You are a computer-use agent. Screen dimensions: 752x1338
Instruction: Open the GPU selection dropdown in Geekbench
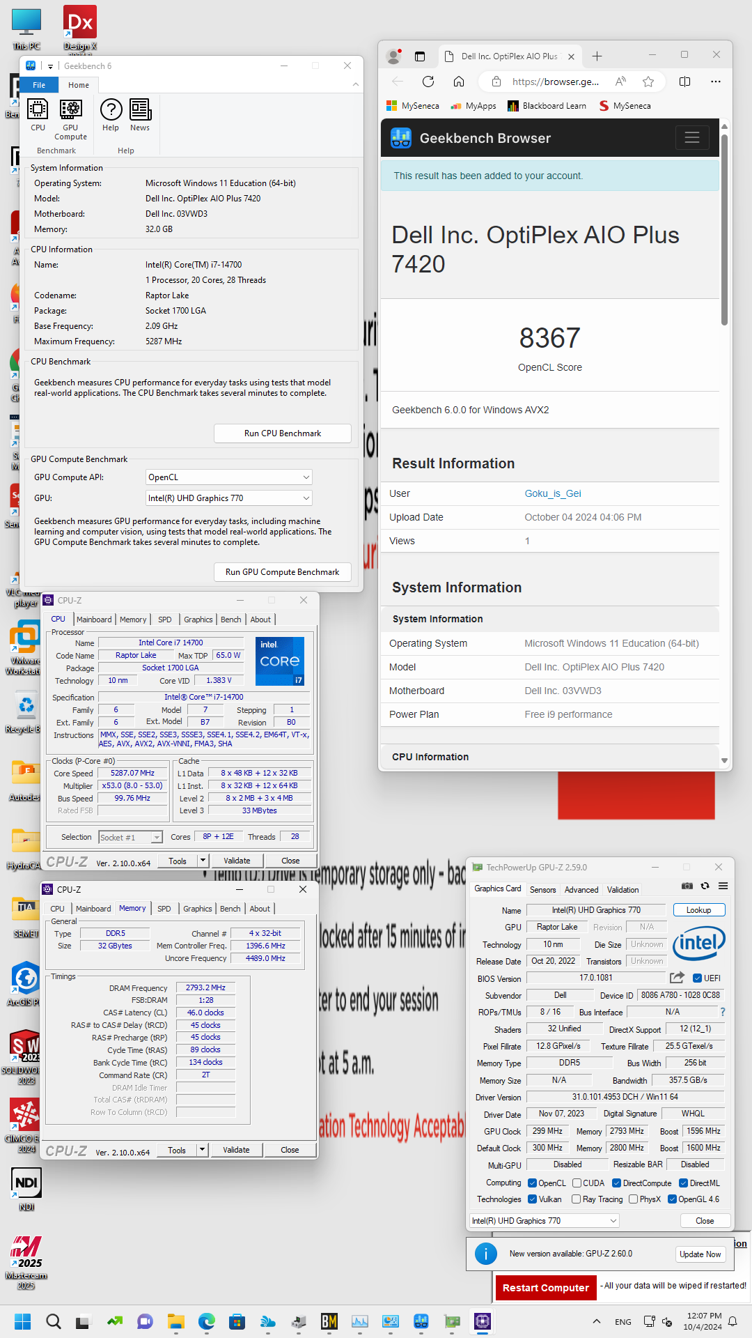tap(228, 498)
